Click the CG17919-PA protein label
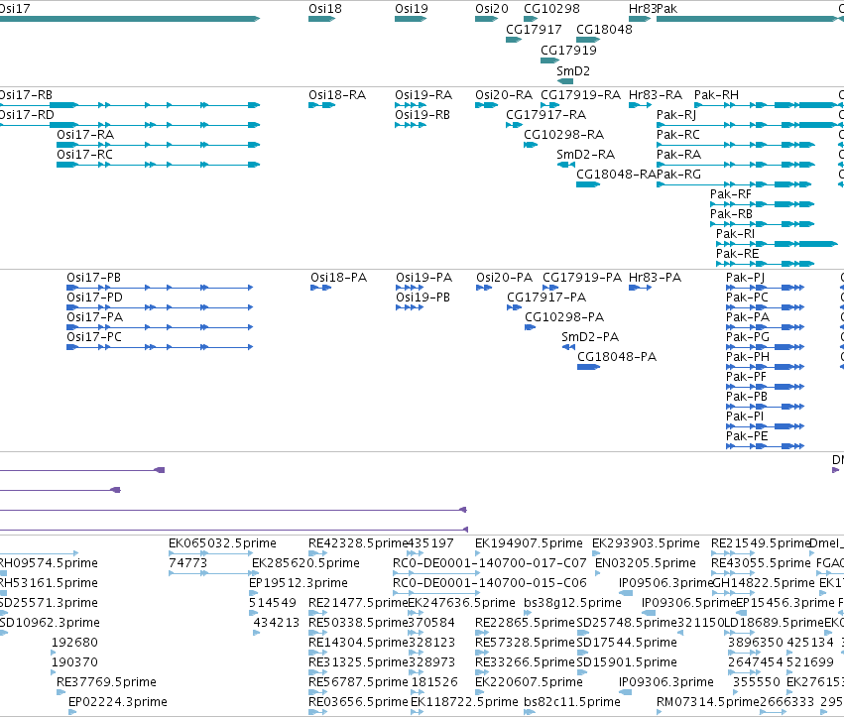 [582, 278]
